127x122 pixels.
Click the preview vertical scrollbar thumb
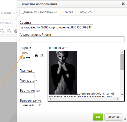tap(122, 62)
